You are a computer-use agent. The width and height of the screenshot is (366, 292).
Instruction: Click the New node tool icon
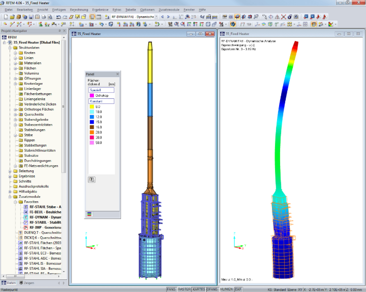[5, 24]
